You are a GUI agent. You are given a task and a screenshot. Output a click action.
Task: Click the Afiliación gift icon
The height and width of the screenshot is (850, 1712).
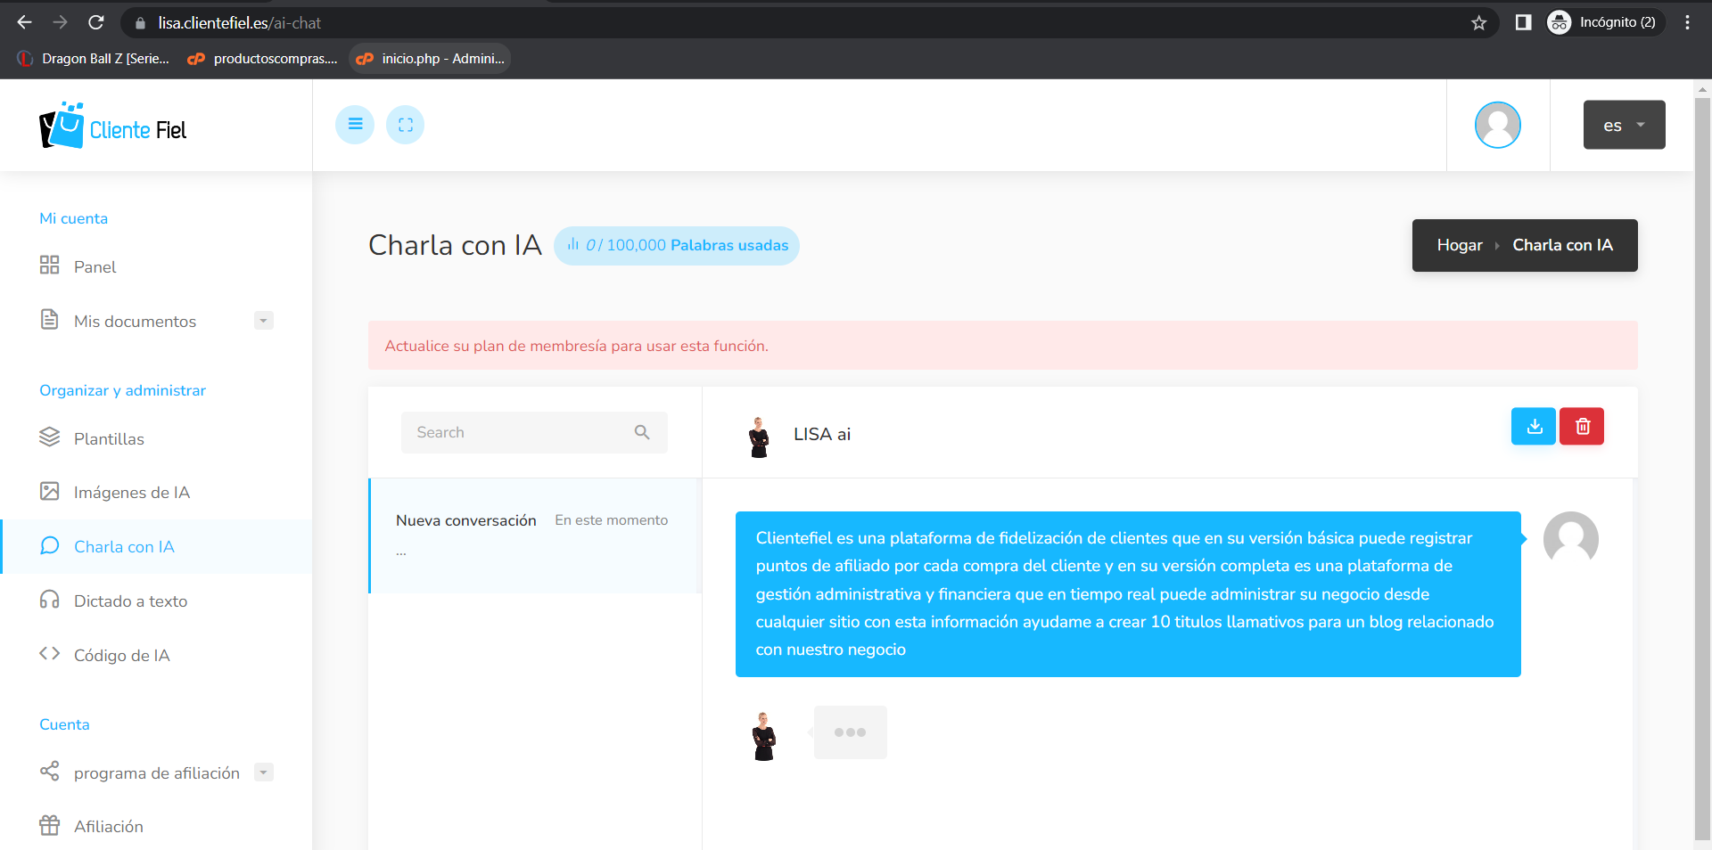click(50, 825)
